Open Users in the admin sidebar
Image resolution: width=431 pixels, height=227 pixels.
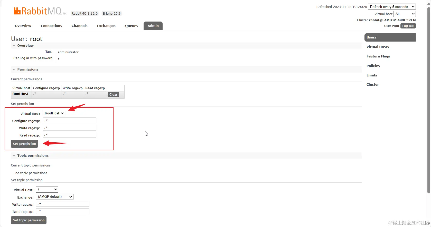(x=390, y=37)
